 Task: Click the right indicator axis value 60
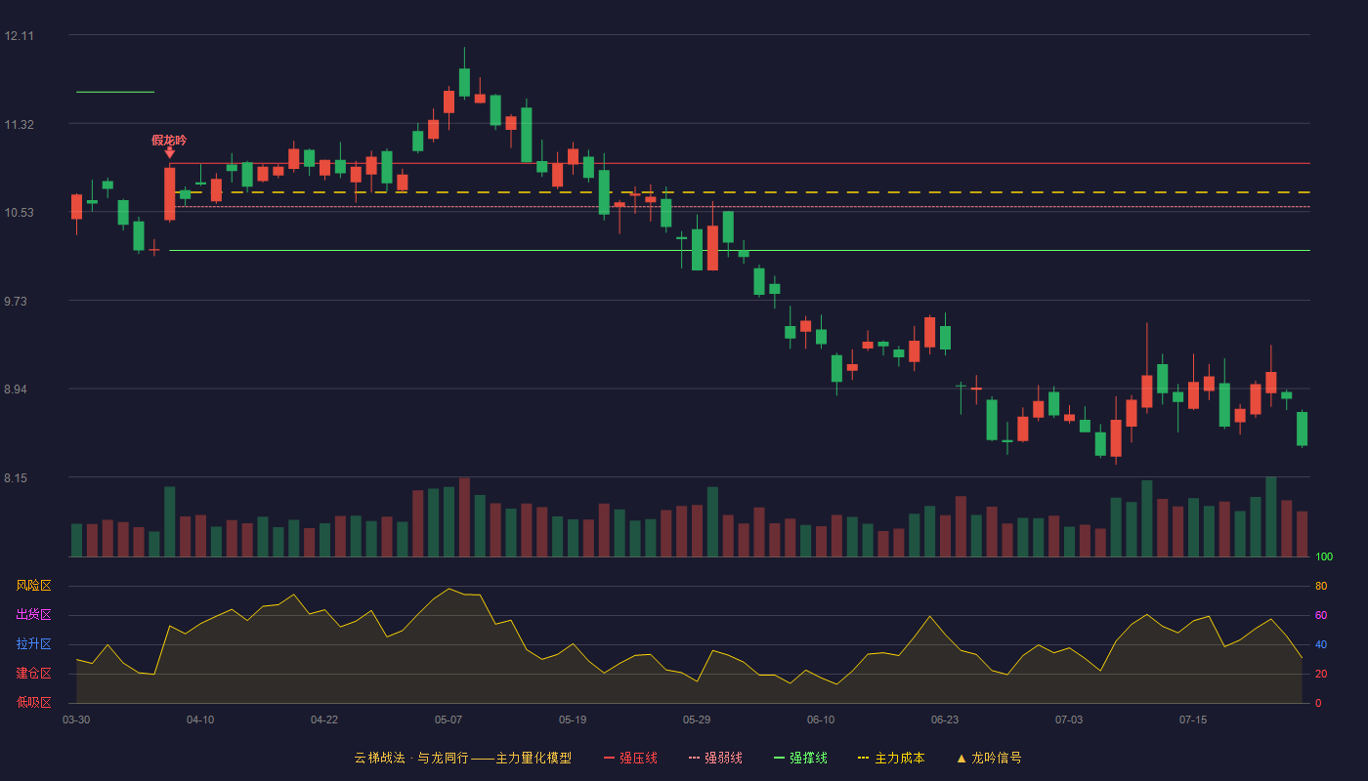coord(1321,615)
